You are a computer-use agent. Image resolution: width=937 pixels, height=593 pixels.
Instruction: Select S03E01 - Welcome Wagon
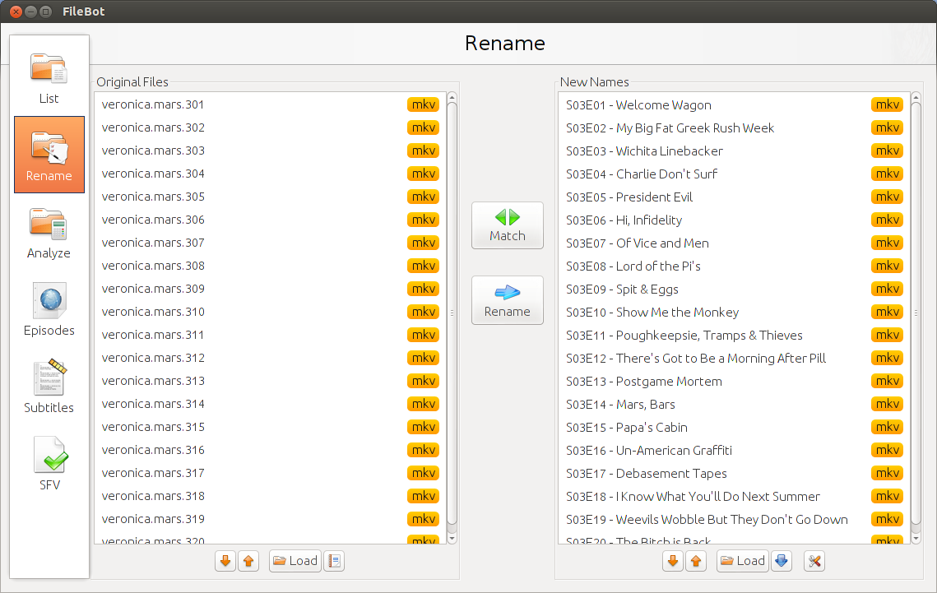(734, 104)
